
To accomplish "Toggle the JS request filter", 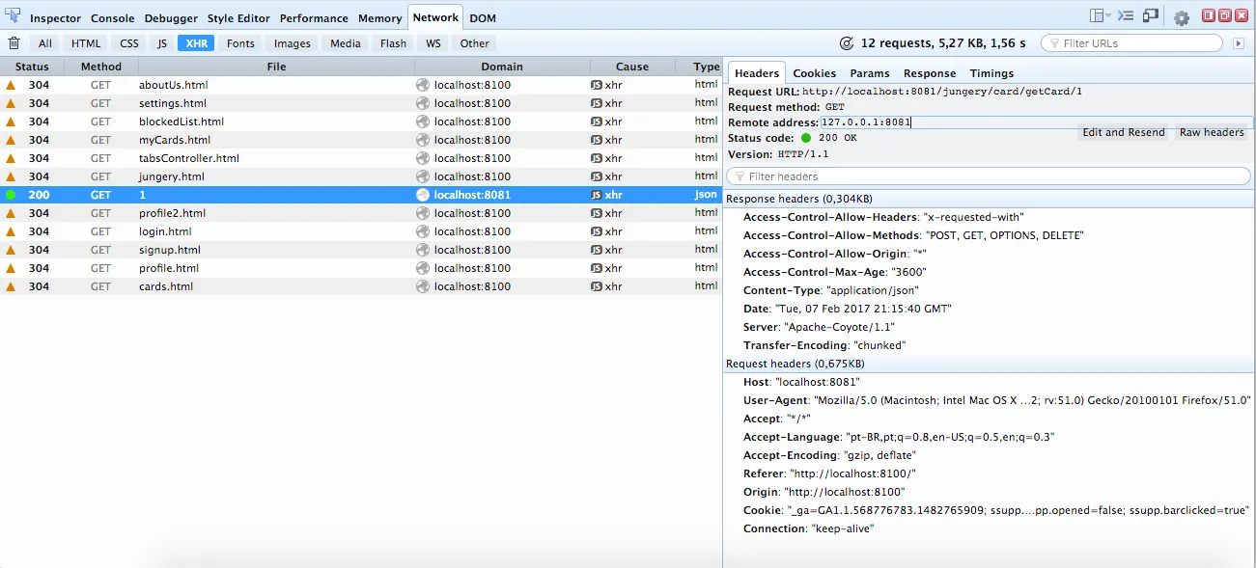I will [x=162, y=43].
